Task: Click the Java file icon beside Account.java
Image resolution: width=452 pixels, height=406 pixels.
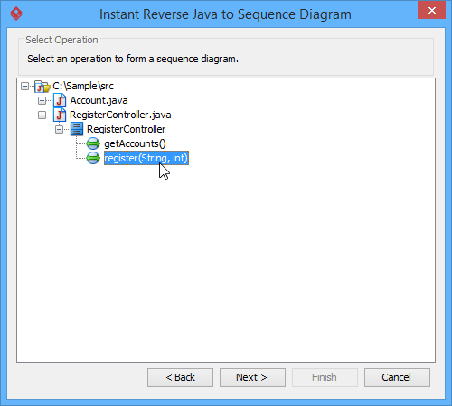Action: [x=60, y=100]
